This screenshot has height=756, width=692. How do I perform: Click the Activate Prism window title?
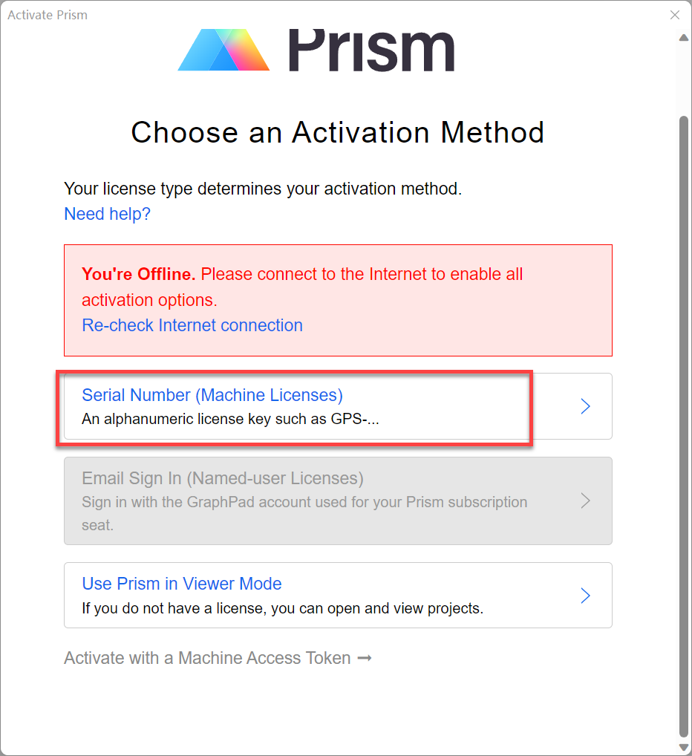coord(48,15)
